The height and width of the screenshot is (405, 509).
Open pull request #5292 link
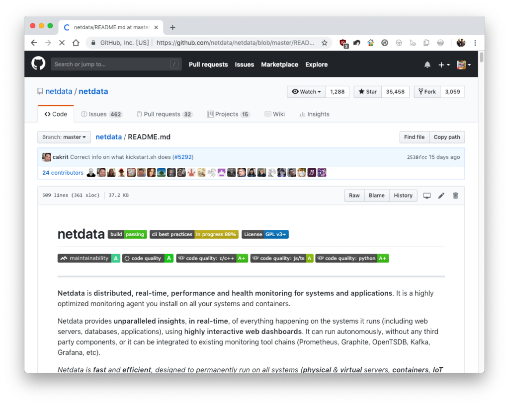point(183,157)
